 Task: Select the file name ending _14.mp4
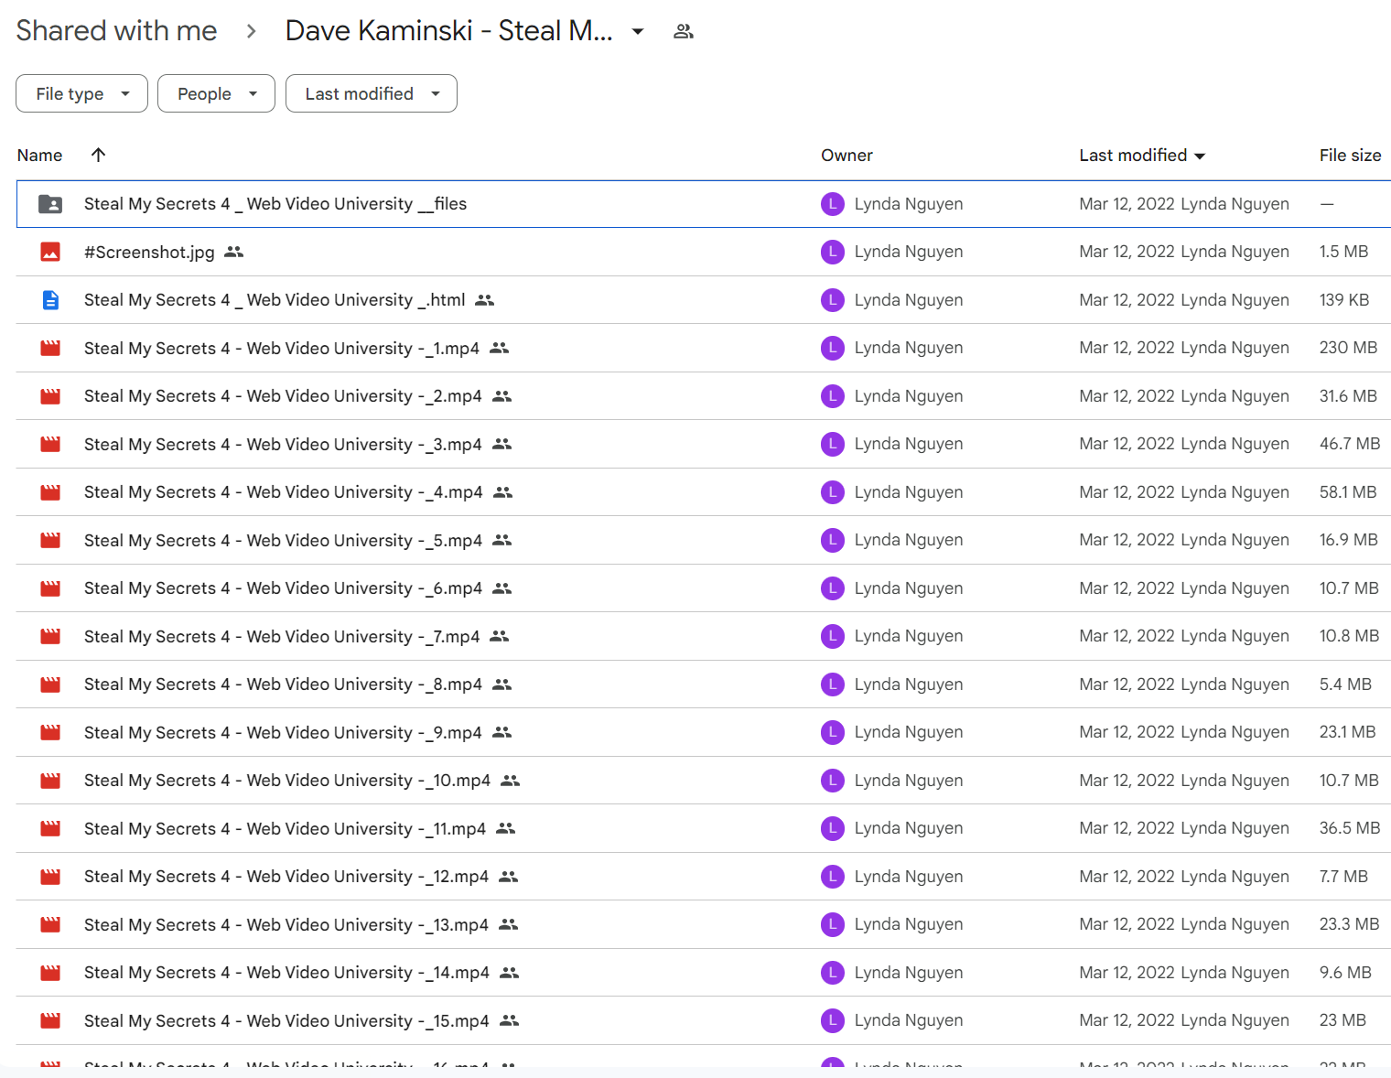(286, 973)
